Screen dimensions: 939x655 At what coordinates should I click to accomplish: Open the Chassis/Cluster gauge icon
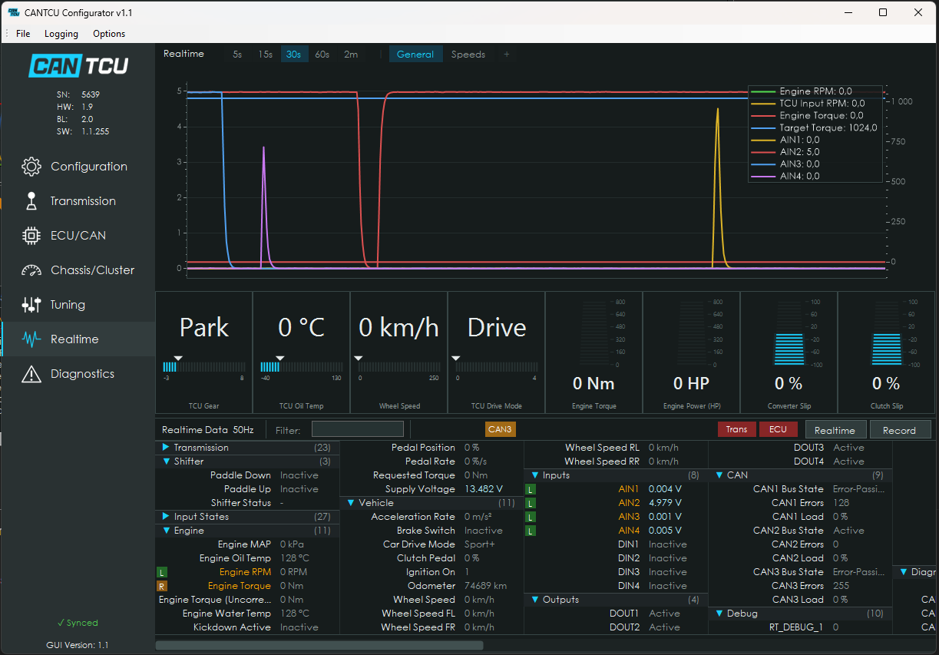[31, 270]
